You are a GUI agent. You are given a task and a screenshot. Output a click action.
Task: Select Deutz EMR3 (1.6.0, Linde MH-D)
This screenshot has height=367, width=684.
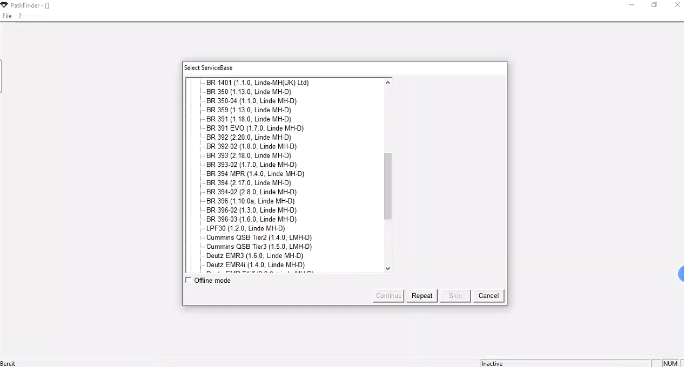254,256
